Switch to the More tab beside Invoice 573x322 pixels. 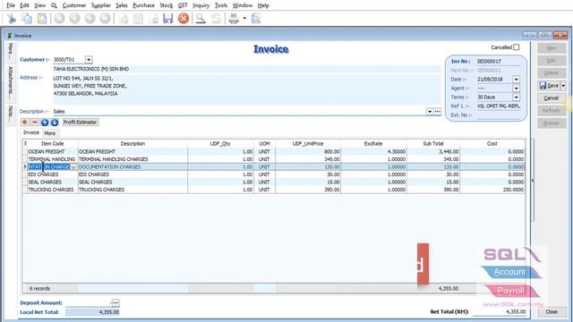[50, 133]
